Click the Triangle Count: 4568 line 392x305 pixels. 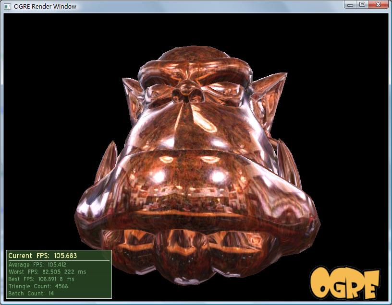38,286
